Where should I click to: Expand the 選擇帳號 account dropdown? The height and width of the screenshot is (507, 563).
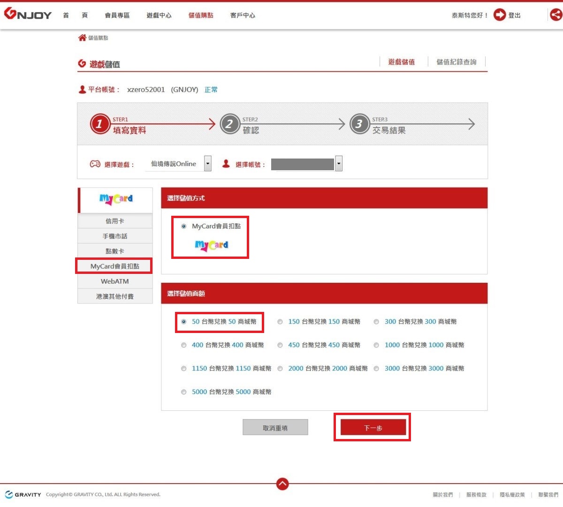[339, 164]
